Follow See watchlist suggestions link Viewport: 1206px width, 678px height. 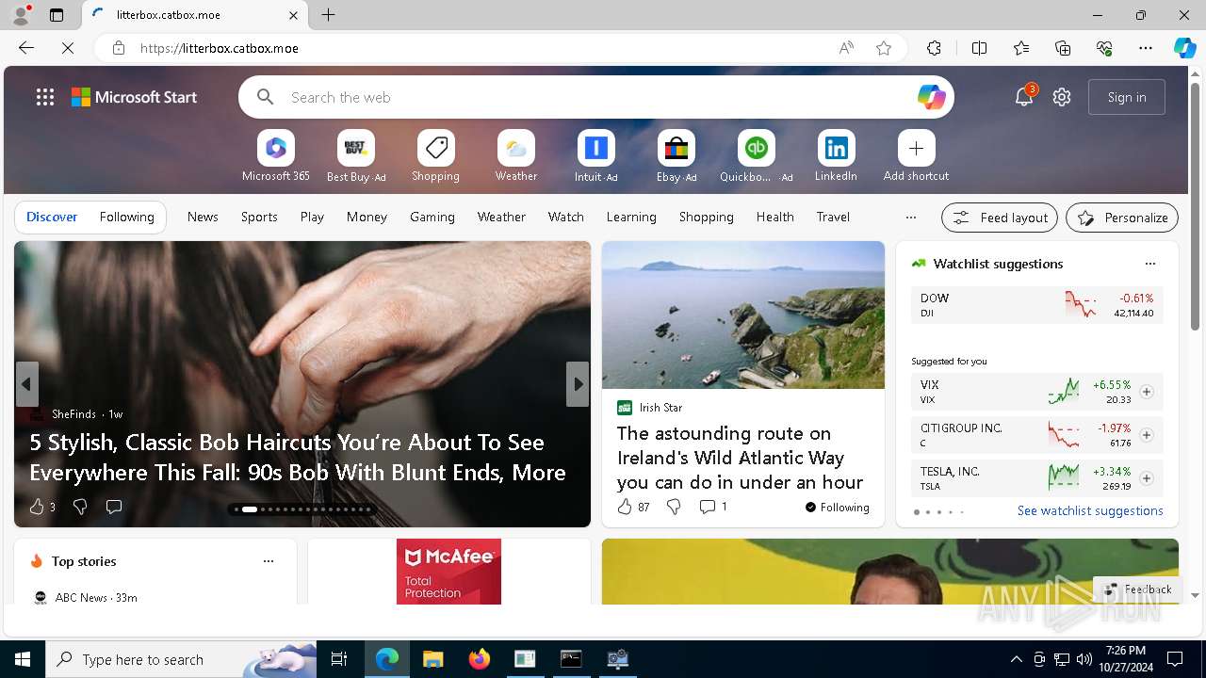1090,510
